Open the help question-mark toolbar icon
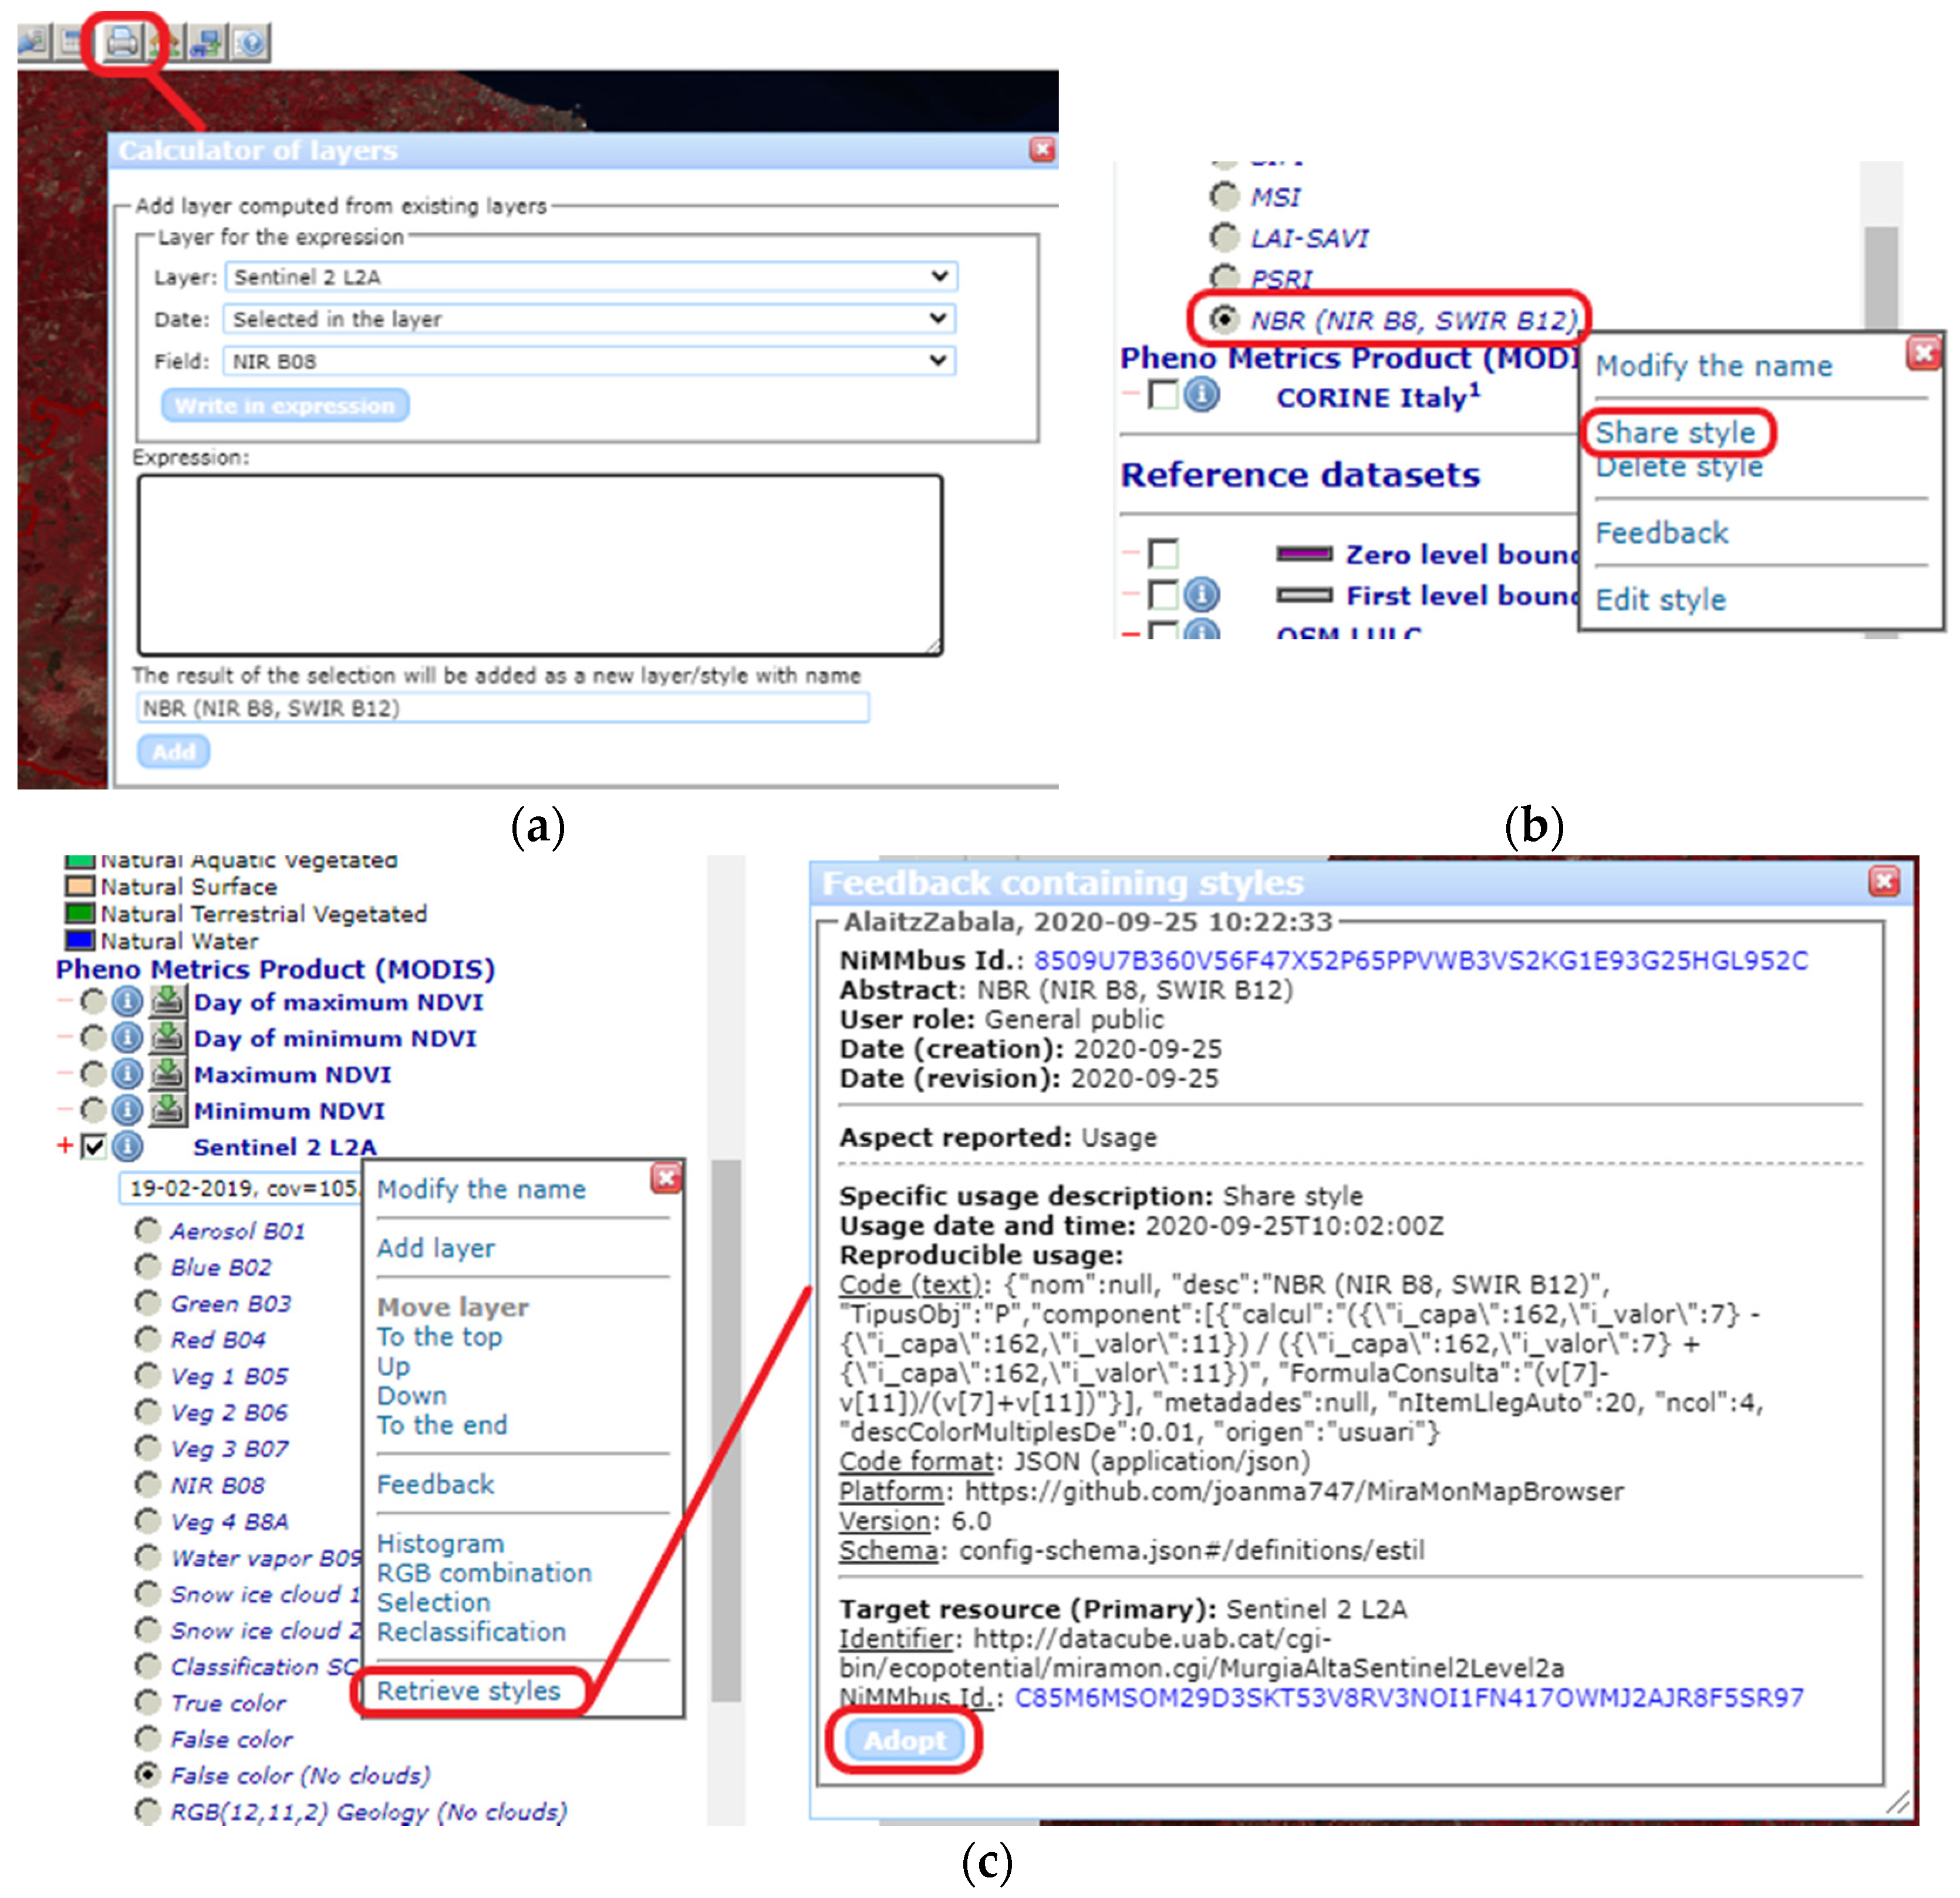 pyautogui.click(x=251, y=43)
